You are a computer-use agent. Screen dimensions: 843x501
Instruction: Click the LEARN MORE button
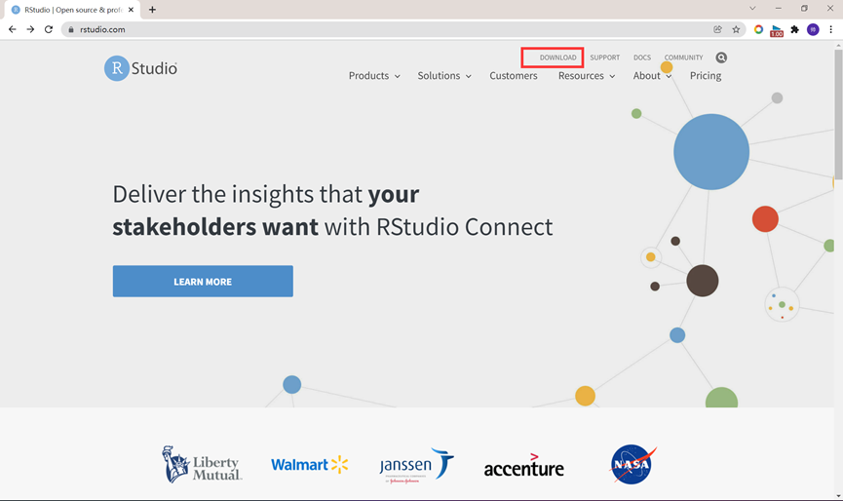[x=203, y=281]
